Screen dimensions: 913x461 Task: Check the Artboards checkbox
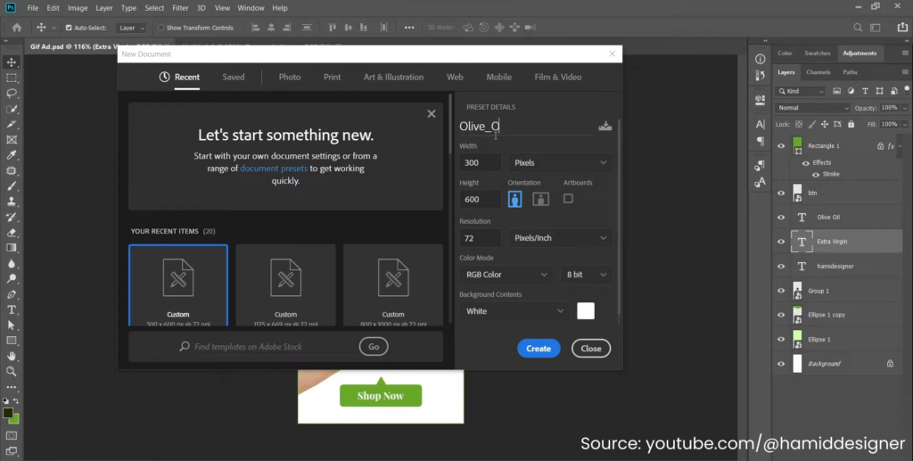[x=568, y=199]
